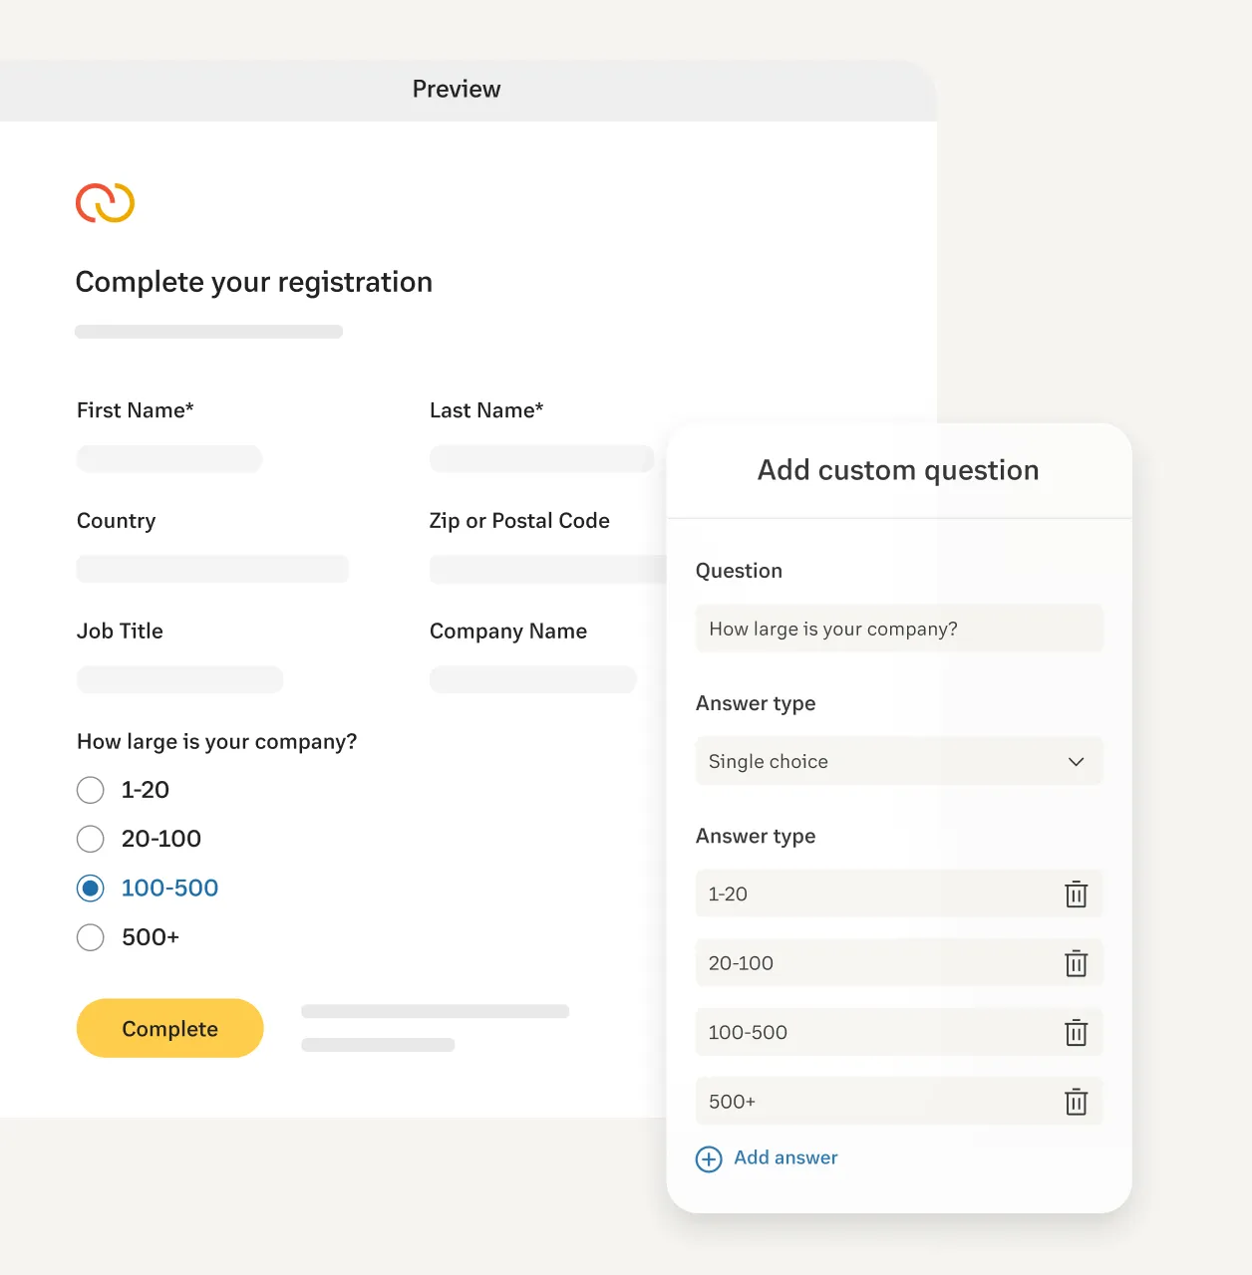Delete the 500+ answer option
1252x1275 pixels.
[1076, 1102]
